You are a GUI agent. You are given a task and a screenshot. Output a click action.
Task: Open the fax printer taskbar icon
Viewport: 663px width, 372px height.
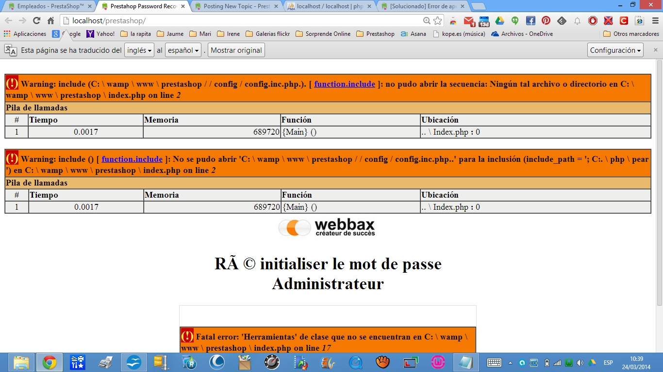(x=106, y=362)
